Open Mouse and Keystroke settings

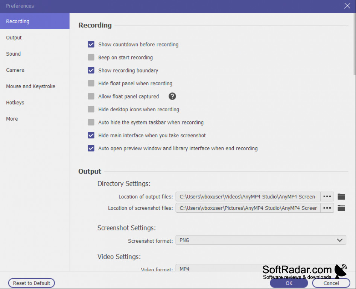pyautogui.click(x=35, y=86)
